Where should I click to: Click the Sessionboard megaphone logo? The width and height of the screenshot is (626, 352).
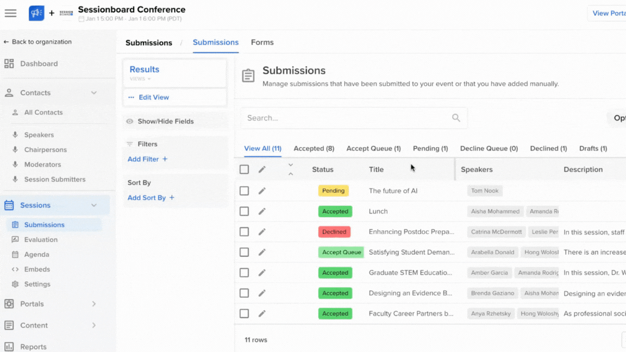tap(36, 13)
